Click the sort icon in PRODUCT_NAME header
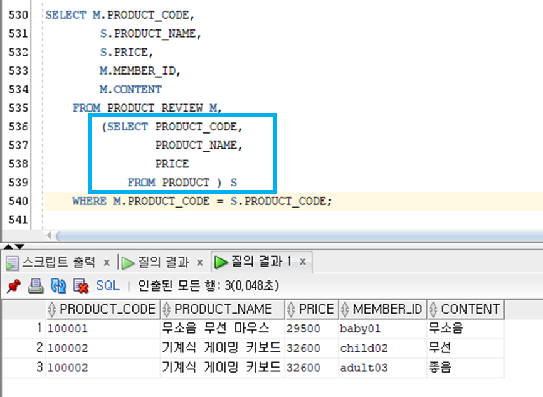 [x=167, y=310]
